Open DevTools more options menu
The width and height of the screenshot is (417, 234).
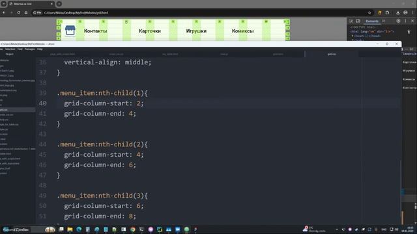405,21
